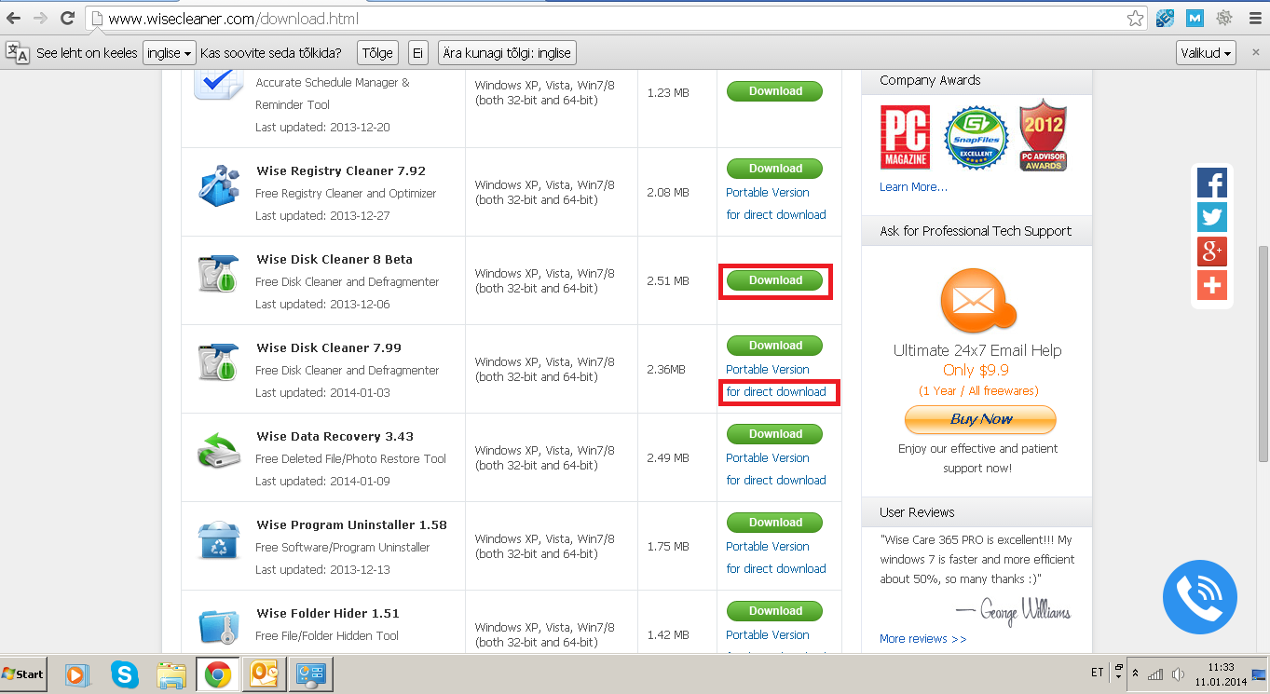This screenshot has height=694, width=1270.
Task: Click the Wise Program Uninstaller product icon
Action: (x=219, y=540)
